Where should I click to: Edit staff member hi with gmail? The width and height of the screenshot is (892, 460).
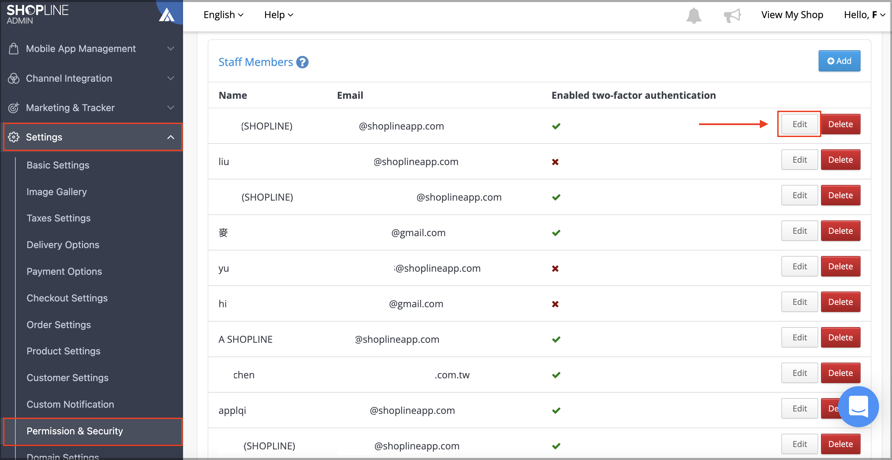(799, 302)
